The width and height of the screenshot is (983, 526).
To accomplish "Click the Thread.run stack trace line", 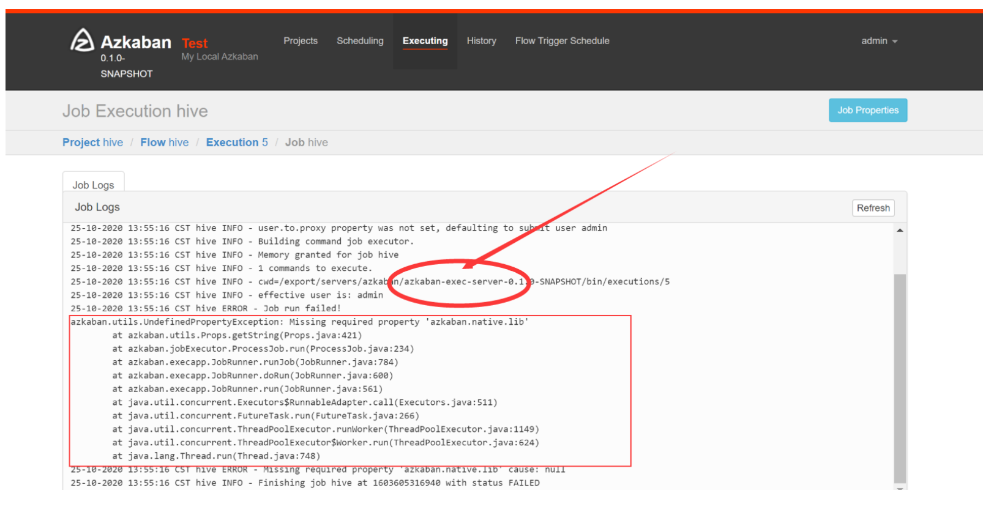I will (x=216, y=456).
